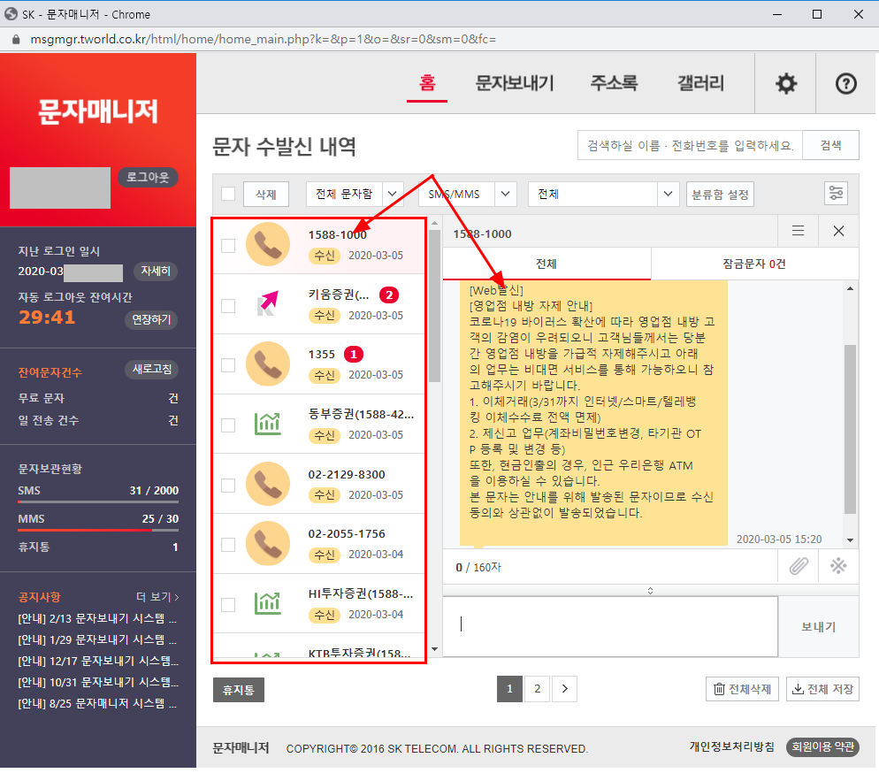Click the special character icon beside the paperclip
The image size is (879, 773).
[837, 565]
